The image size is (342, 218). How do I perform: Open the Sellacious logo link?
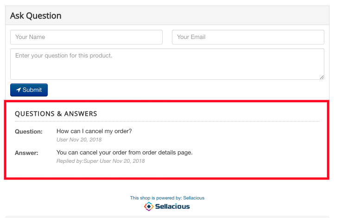167,206
